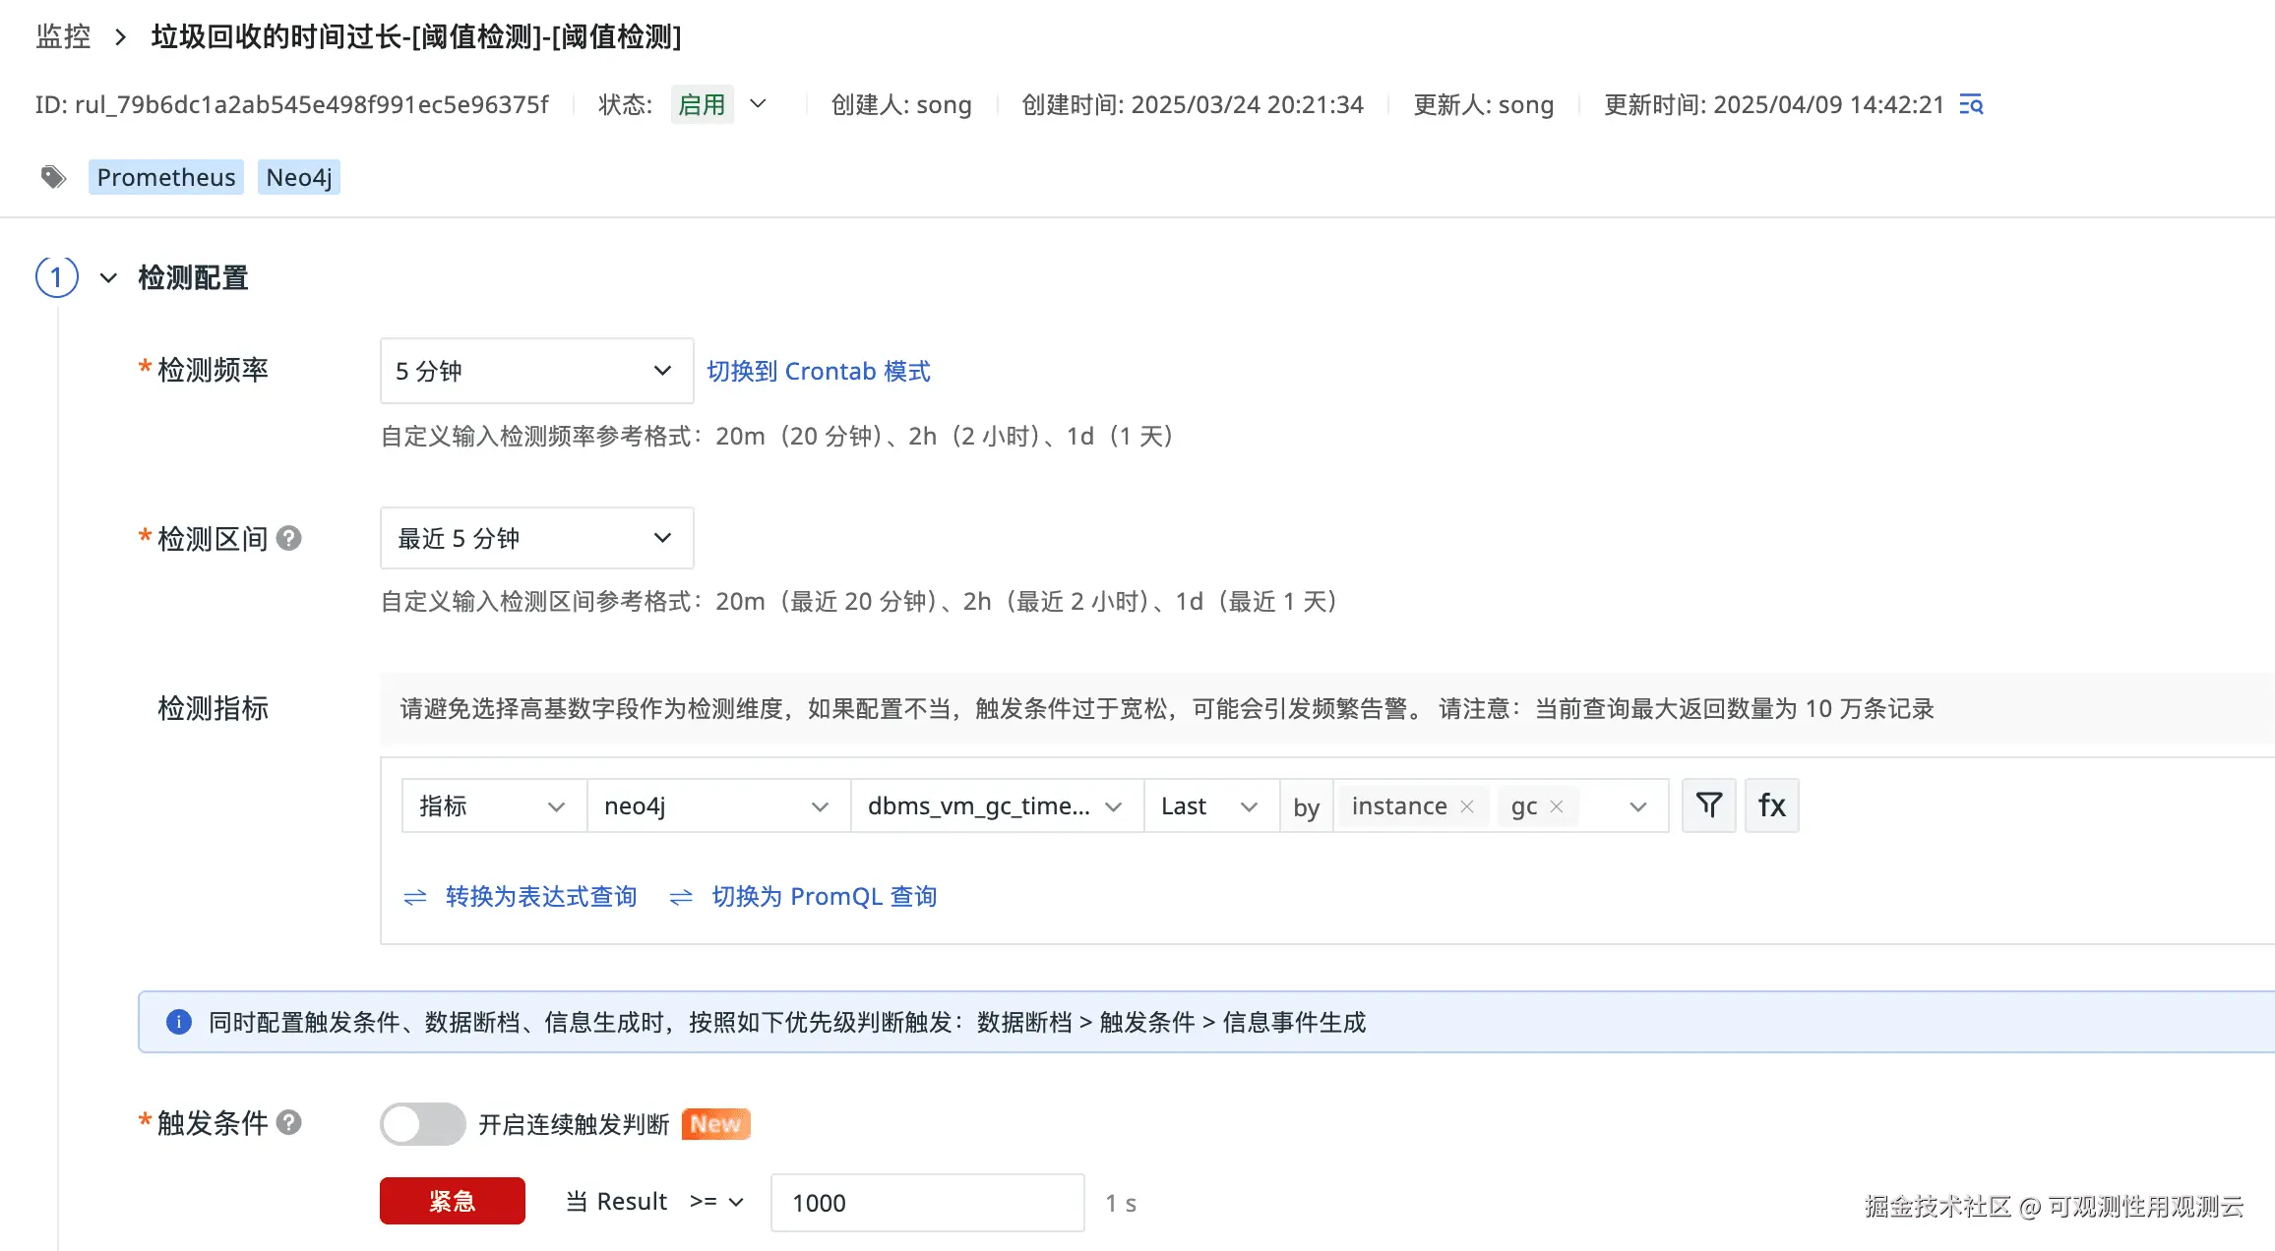Click the tag label icon

point(53,177)
